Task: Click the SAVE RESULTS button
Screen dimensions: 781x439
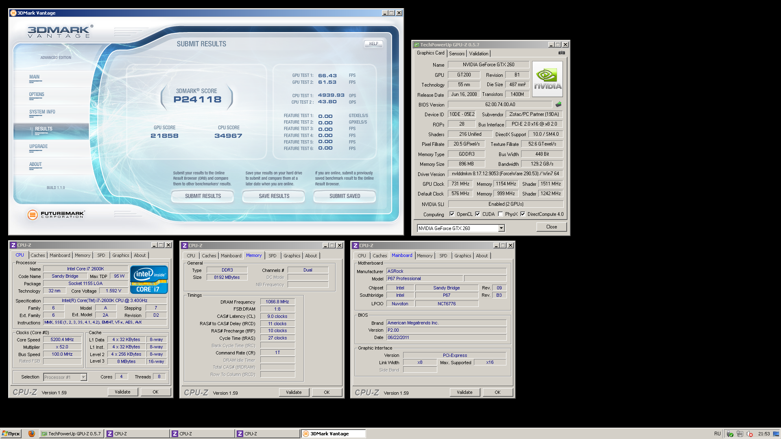Action: point(274,196)
